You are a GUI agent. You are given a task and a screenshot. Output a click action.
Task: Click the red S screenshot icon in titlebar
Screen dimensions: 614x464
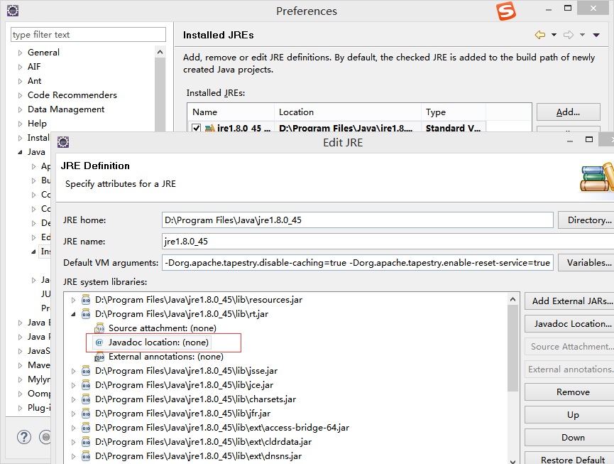pos(506,11)
